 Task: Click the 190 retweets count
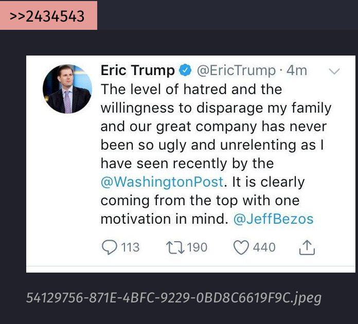[x=197, y=247]
